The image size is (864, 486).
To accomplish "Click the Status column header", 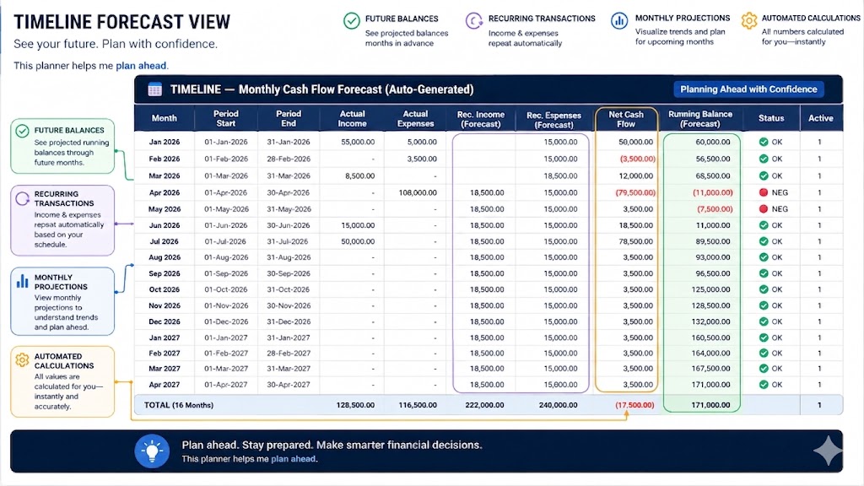I will pyautogui.click(x=771, y=118).
